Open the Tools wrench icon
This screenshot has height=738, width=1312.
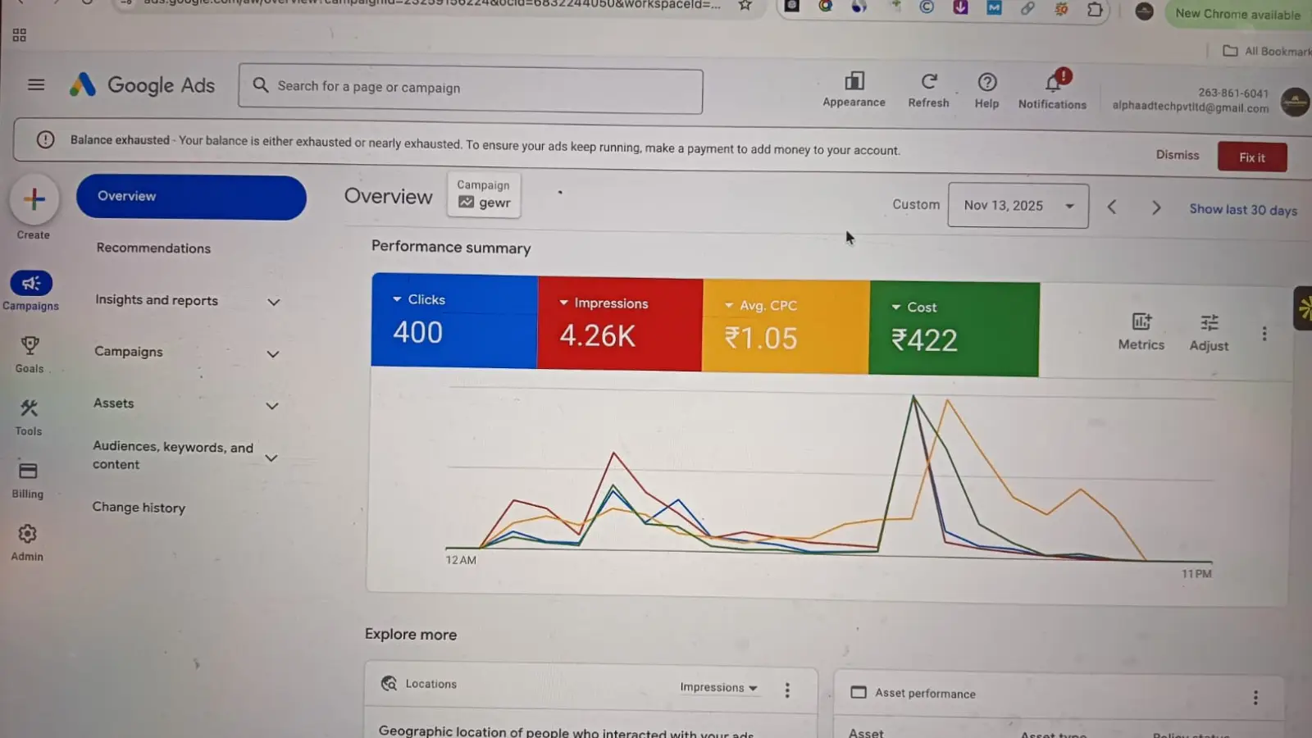pyautogui.click(x=29, y=408)
